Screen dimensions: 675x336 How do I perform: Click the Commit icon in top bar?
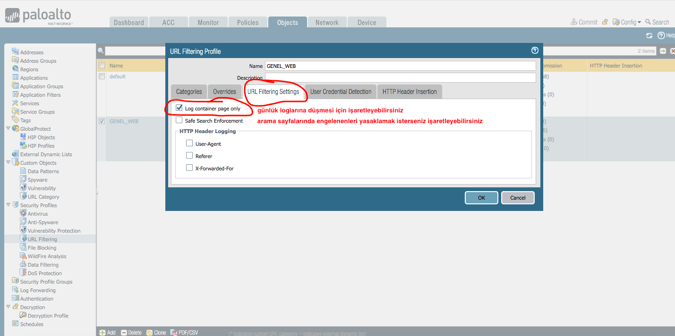tap(574, 22)
